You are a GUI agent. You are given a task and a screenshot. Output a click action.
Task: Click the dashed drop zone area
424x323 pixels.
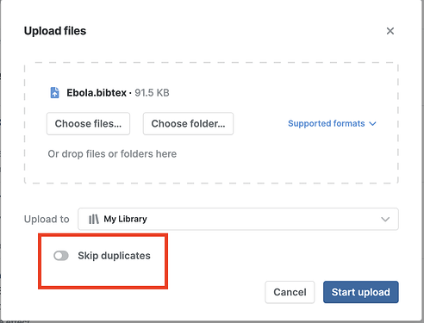tap(211, 122)
